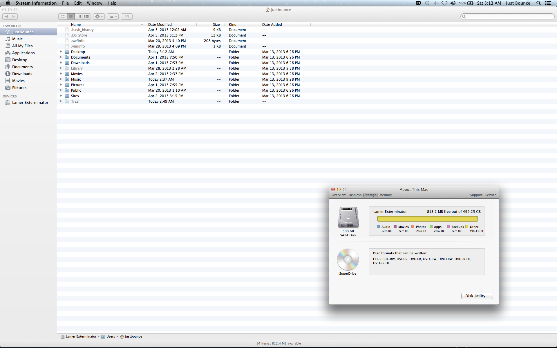The width and height of the screenshot is (557, 348).
Task: Switch Finder to column view
Action: pyautogui.click(x=79, y=17)
